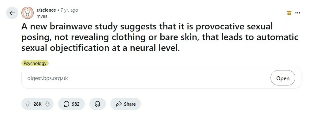Click the speech bubble comments icon
310x121 pixels.
(66, 104)
